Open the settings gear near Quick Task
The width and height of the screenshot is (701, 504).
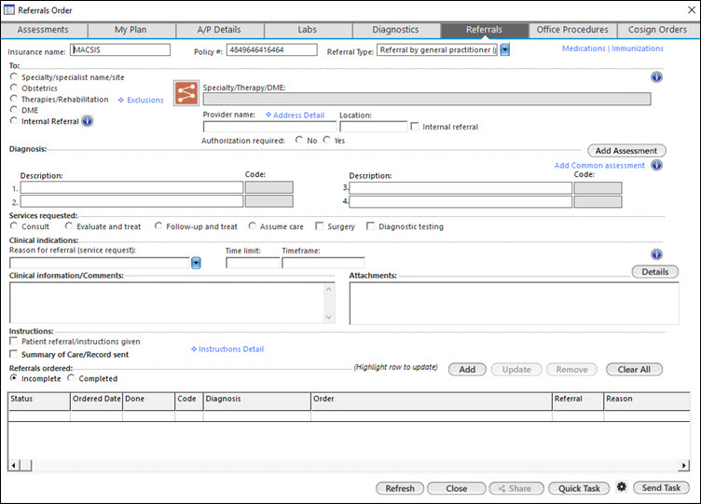click(x=622, y=486)
